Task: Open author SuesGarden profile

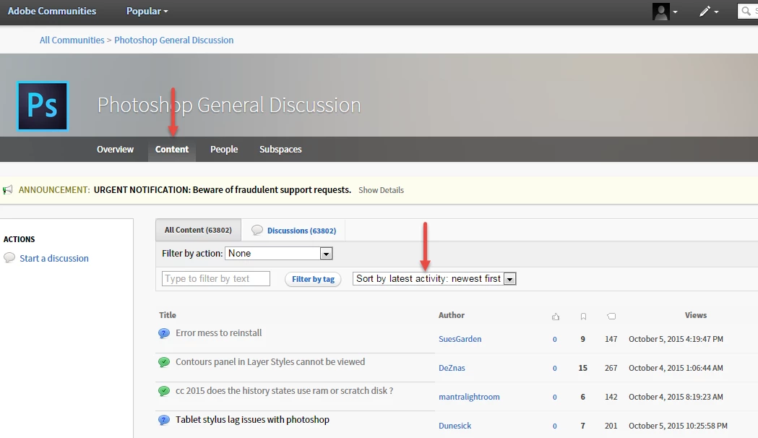Action: pos(460,339)
